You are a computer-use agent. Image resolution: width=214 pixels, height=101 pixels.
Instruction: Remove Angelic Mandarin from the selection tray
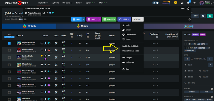(x=26, y=13)
